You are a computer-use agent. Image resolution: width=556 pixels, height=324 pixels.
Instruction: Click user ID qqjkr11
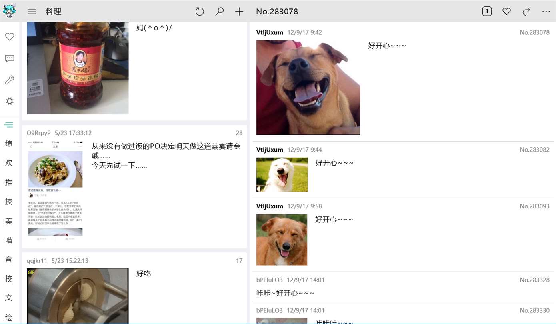[37, 261]
